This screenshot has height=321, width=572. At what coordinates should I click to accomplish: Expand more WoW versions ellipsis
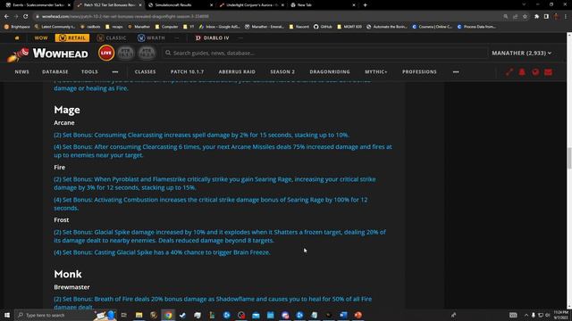tap(177, 37)
